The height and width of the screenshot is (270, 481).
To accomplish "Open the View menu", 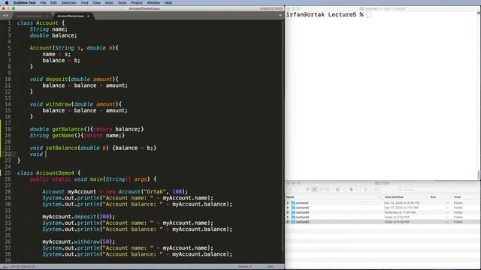I will pyautogui.click(x=96, y=3).
